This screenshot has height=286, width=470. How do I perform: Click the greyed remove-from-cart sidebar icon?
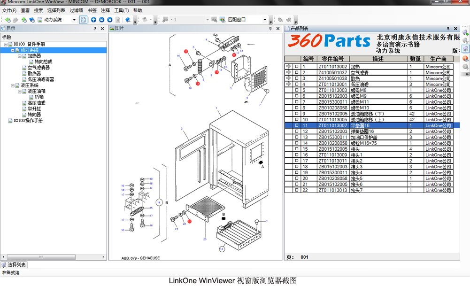pyautogui.click(x=465, y=40)
